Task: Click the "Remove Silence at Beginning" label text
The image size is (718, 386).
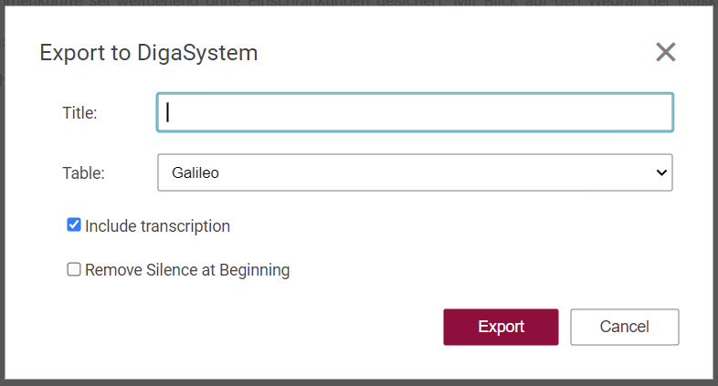Action: click(187, 270)
